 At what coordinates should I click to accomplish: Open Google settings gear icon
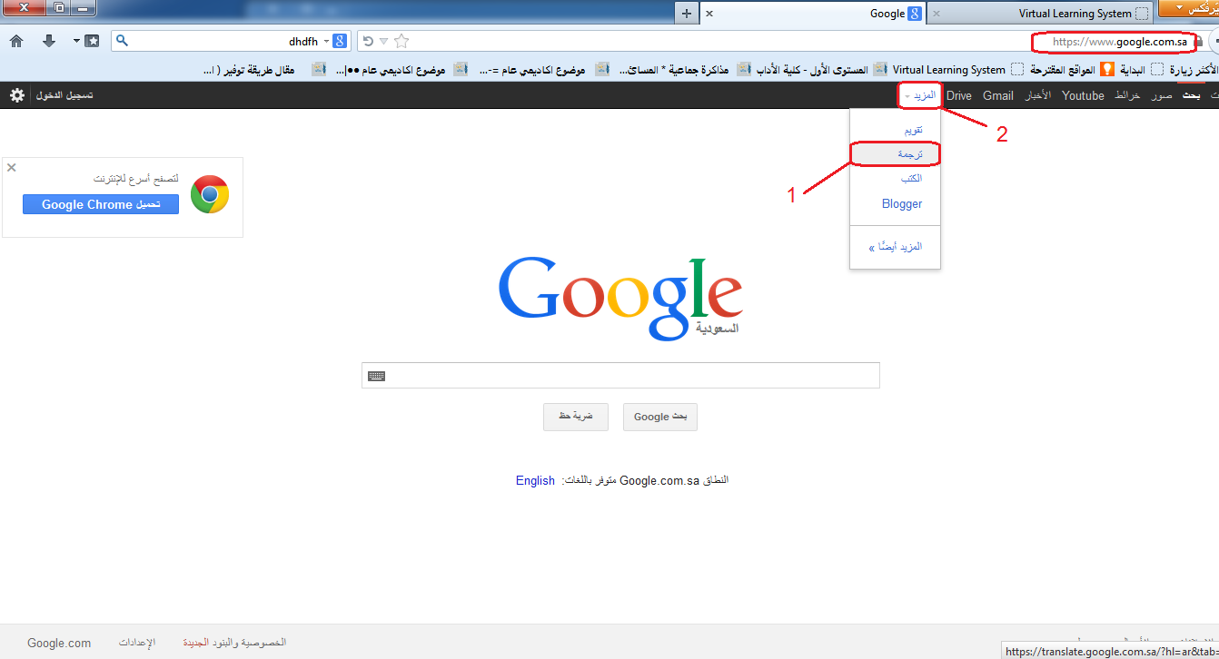(x=16, y=95)
